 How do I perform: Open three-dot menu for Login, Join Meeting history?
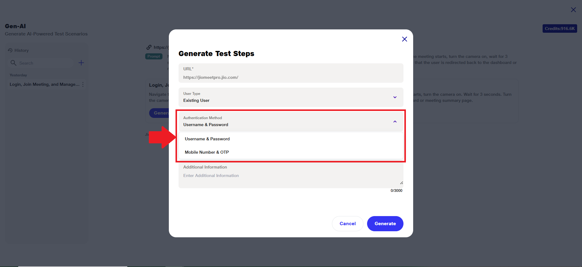(x=83, y=85)
